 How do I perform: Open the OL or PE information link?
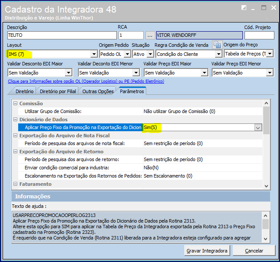(86, 81)
